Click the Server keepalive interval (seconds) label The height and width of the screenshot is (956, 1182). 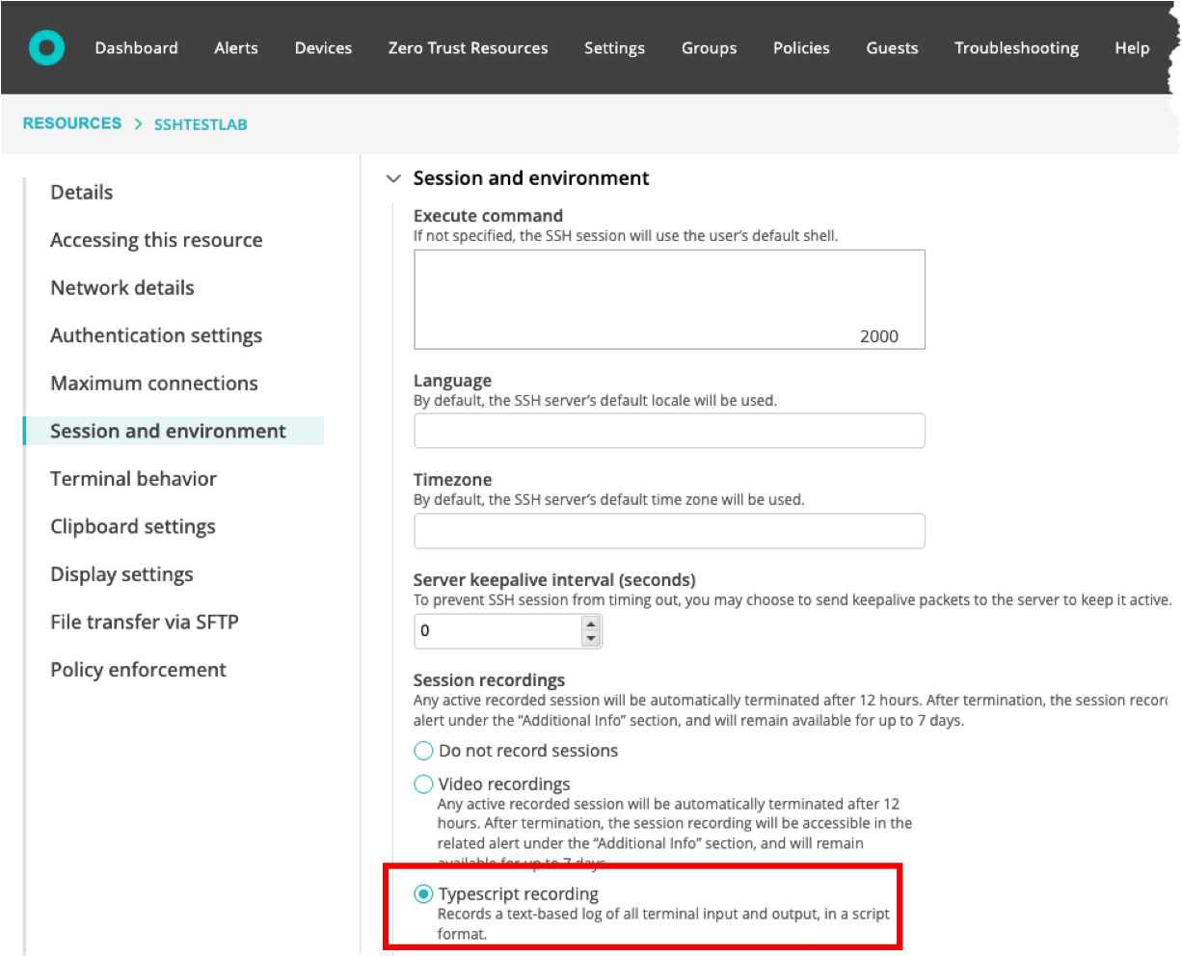pos(554,580)
